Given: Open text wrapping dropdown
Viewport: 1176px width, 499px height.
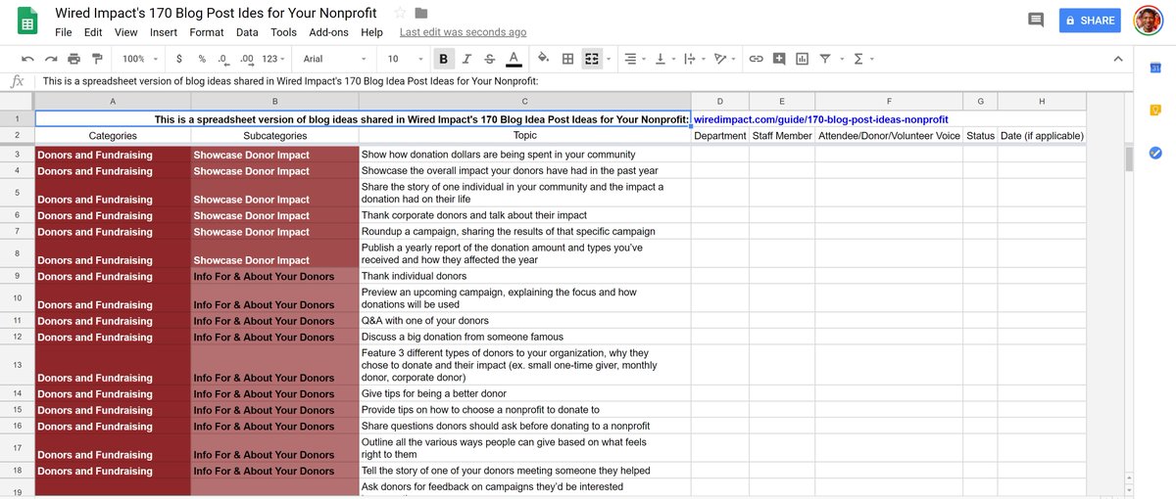Looking at the screenshot, I should coord(693,59).
